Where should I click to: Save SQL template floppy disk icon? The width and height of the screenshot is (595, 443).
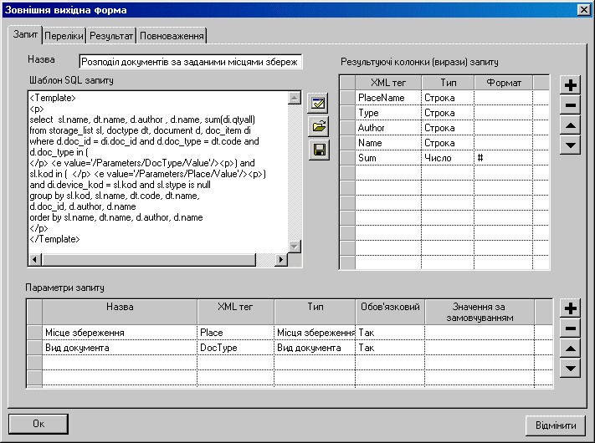click(318, 150)
